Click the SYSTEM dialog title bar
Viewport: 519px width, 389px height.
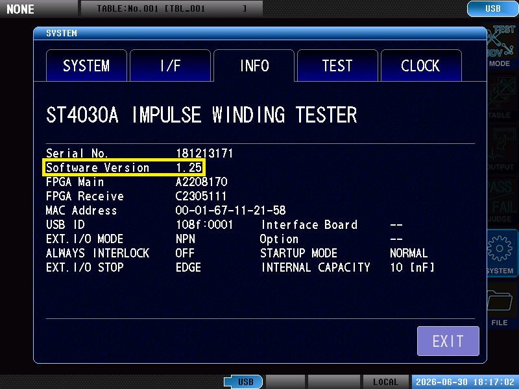[260, 33]
